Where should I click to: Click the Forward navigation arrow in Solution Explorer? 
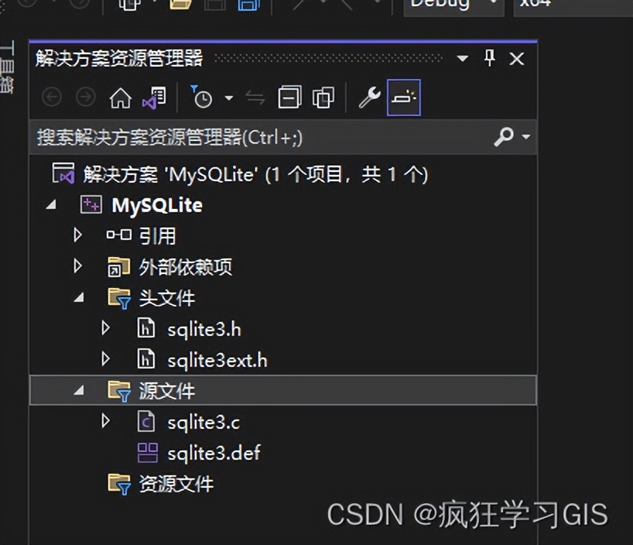[86, 97]
